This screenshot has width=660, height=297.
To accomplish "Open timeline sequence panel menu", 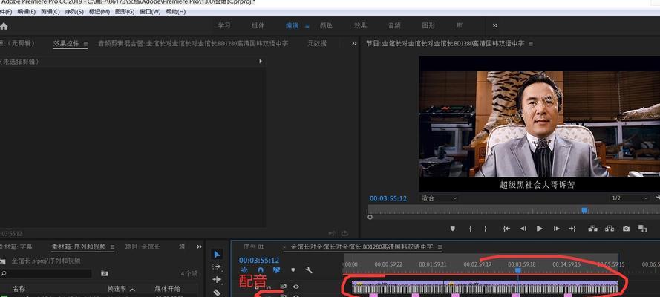I will [440, 247].
